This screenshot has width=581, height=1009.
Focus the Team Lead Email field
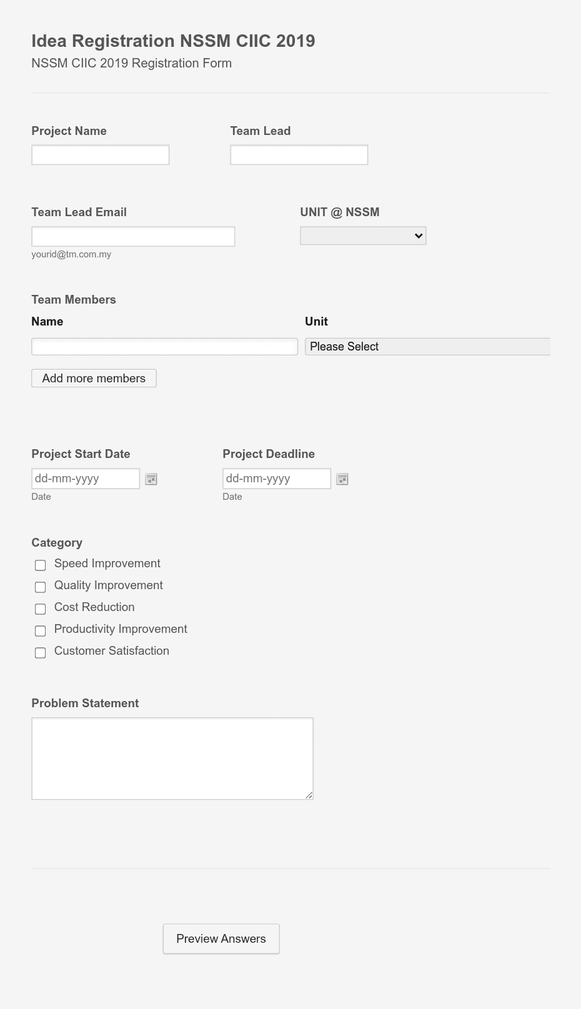133,236
